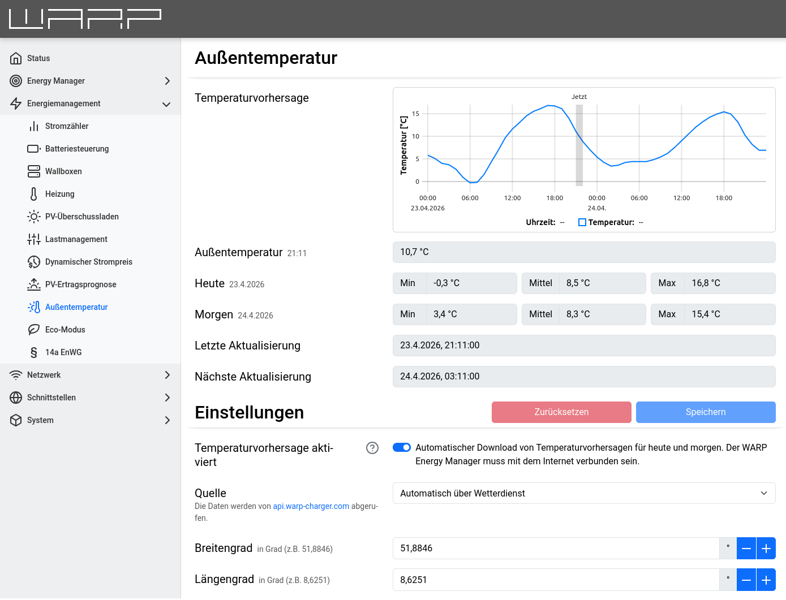Click the Eco-Modus leaf icon

34,330
